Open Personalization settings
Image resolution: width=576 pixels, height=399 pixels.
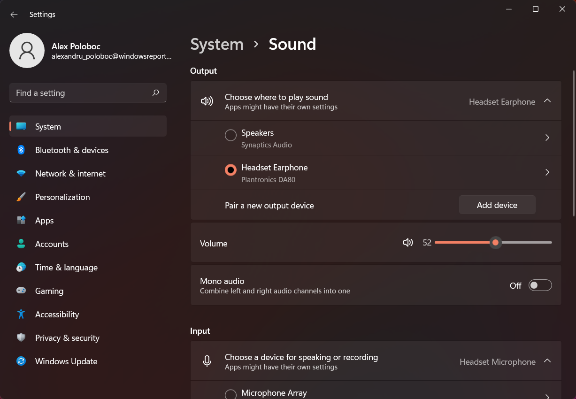[x=62, y=197]
